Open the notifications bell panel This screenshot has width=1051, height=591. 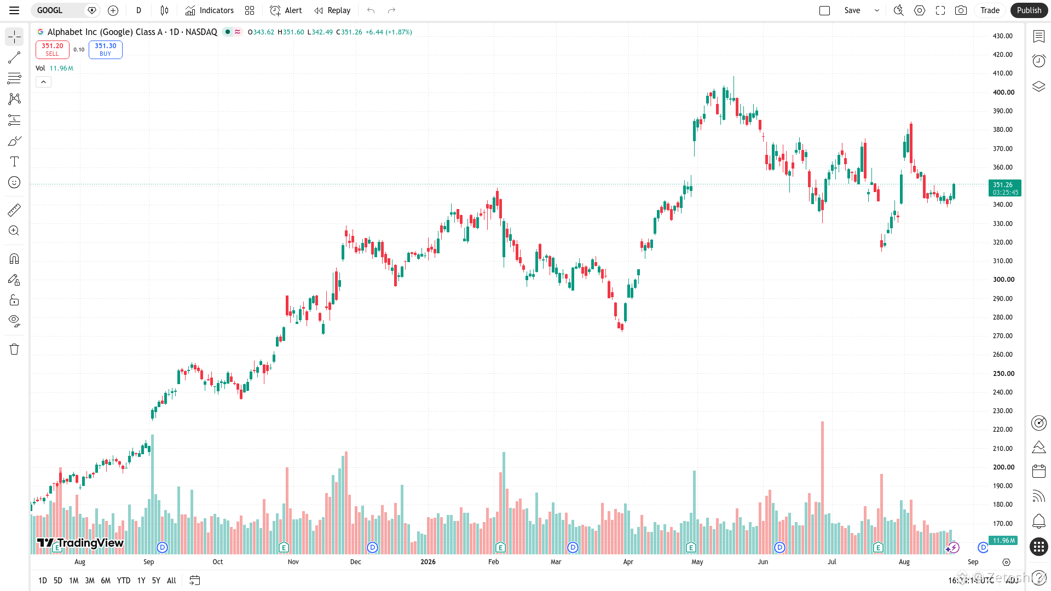pos(1039,521)
